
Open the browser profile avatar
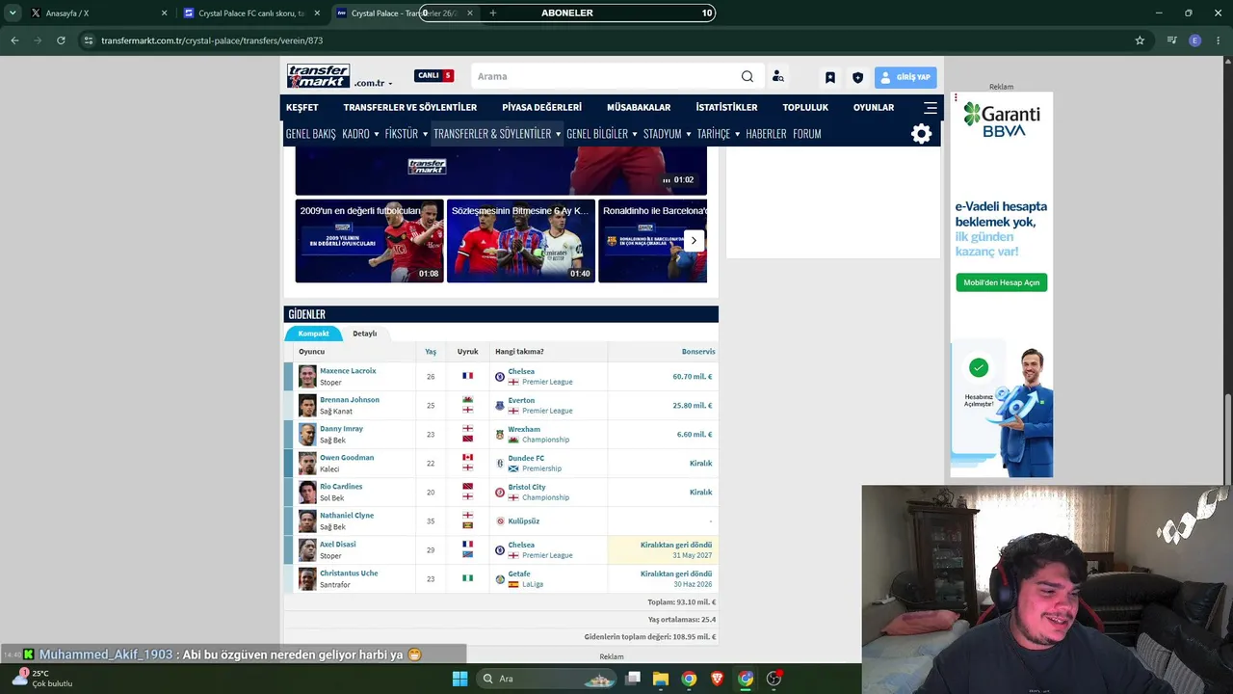pyautogui.click(x=1195, y=40)
